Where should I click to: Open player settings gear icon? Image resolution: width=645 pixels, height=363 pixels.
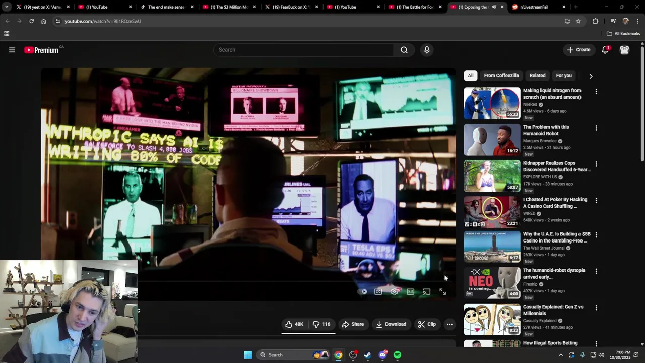pyautogui.click(x=395, y=292)
